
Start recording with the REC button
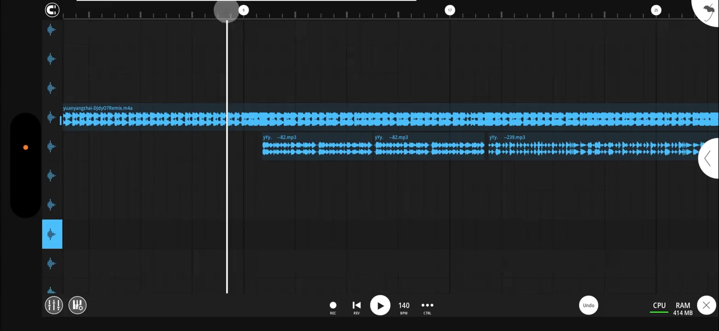(x=333, y=308)
